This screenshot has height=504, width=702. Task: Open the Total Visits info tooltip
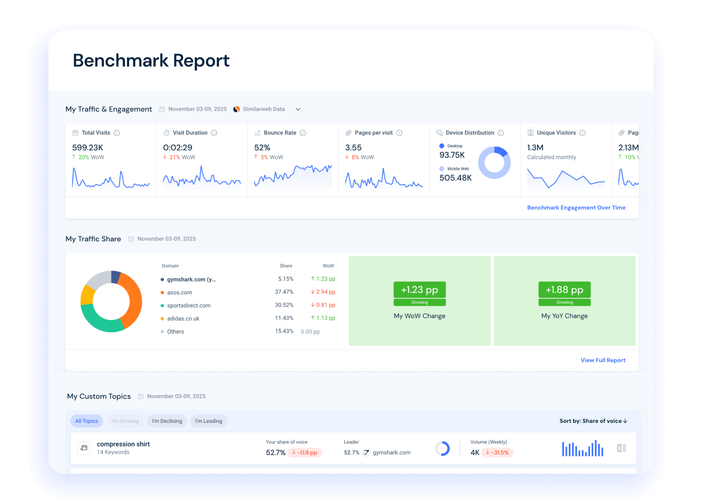point(117,133)
